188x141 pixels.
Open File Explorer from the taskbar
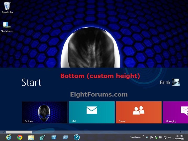(x=31, y=137)
